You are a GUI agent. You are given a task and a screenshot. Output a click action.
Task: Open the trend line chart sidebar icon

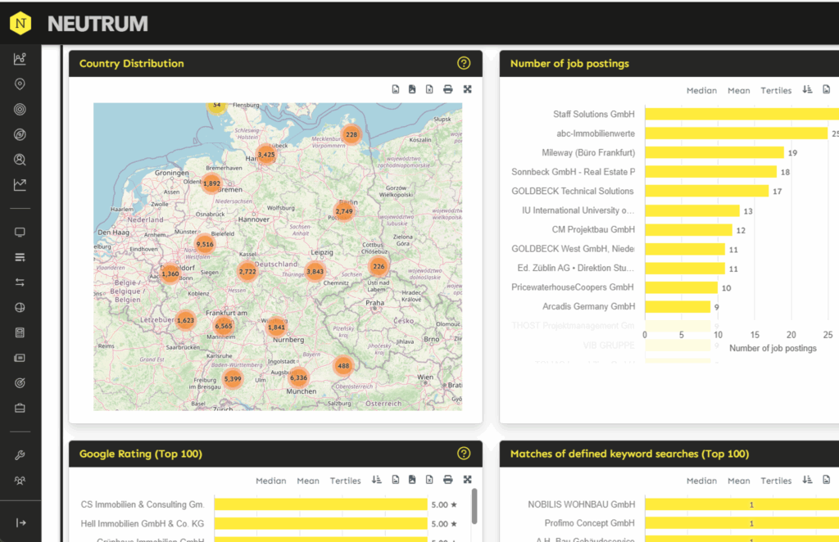pyautogui.click(x=20, y=185)
